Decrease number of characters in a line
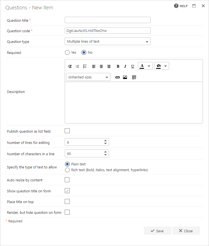Image resolution: width=209 pixels, height=246 pixels. [x=105, y=155]
